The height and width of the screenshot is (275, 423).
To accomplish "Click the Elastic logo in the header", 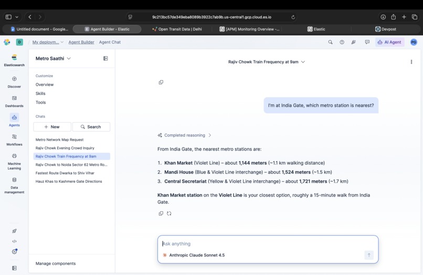I will (x=7, y=42).
